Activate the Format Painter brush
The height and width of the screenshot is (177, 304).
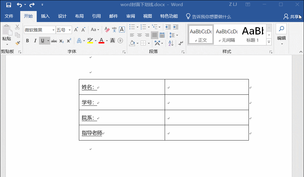click(x=17, y=43)
